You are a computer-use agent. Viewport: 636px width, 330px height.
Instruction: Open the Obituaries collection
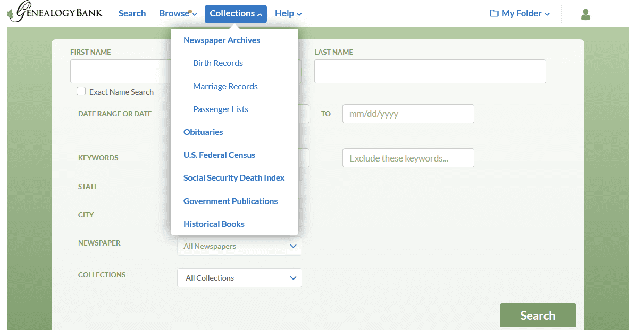(x=203, y=132)
